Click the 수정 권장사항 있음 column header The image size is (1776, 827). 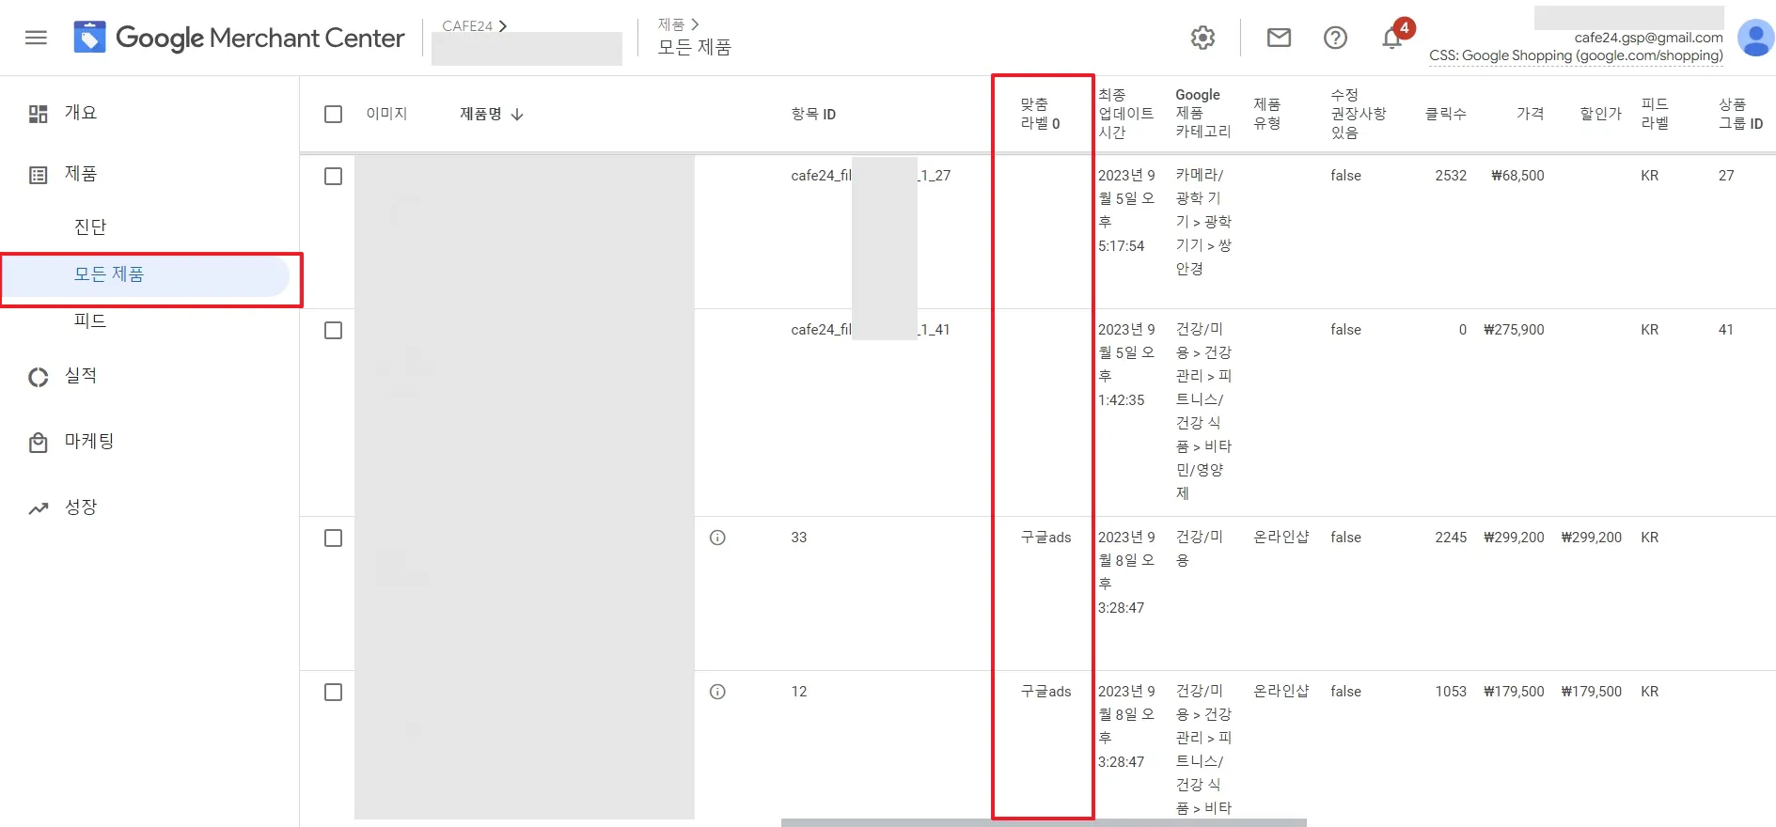pos(1359,114)
